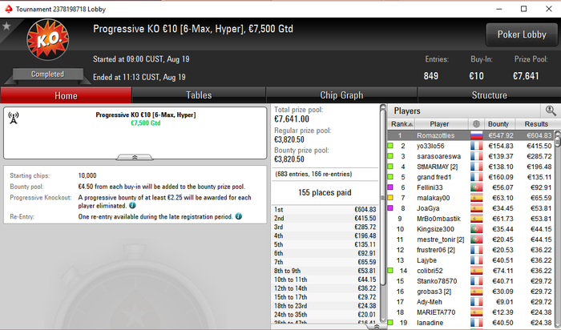This screenshot has width=561, height=330.
Task: Open Progressive Knockout info icon
Action: pyautogui.click(x=132, y=206)
